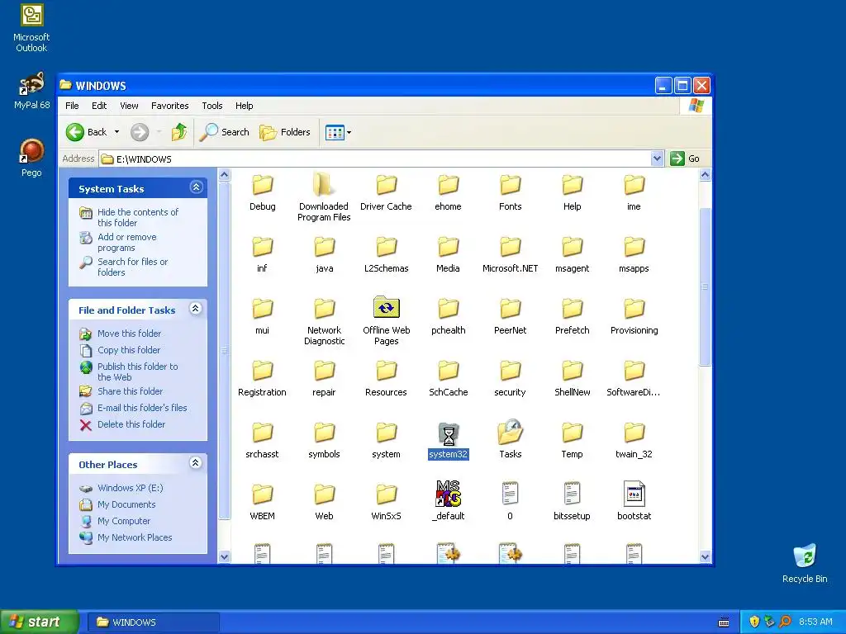Open the Help menu

click(x=244, y=106)
